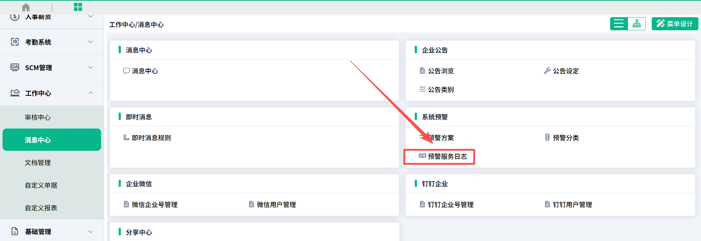Expand the 考勤系统 sidebar menu

click(52, 42)
